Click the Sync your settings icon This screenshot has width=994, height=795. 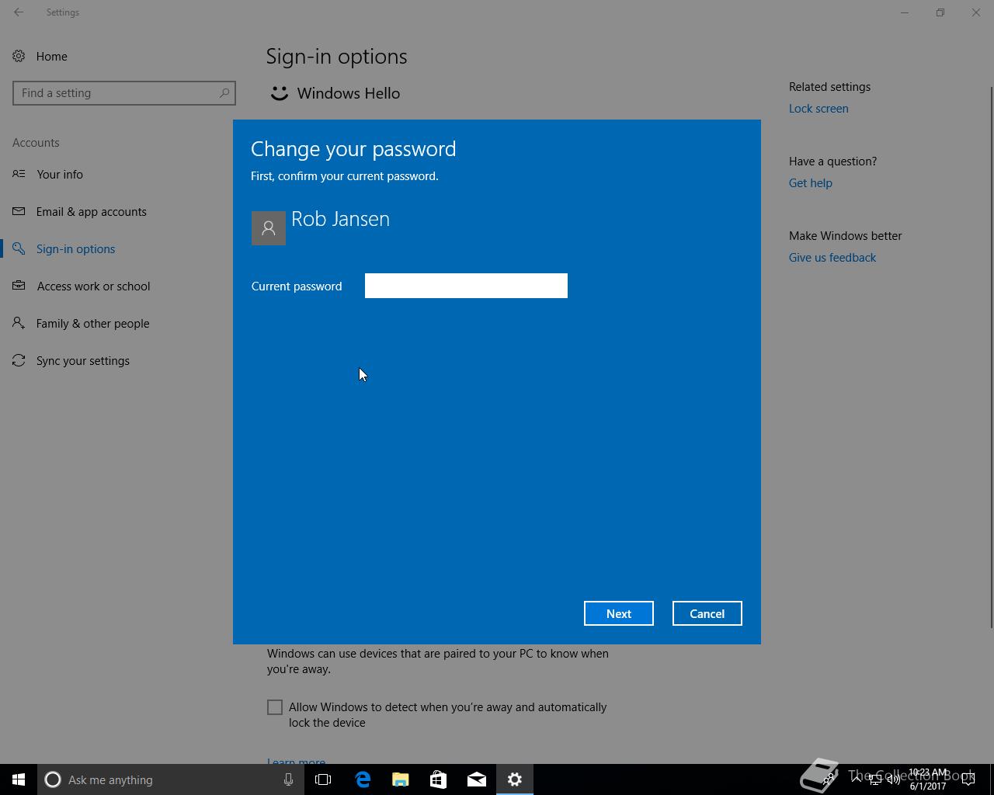(19, 360)
